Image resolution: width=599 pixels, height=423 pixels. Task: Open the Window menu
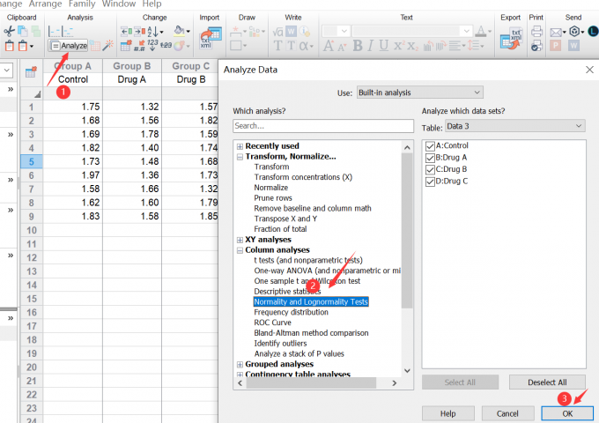point(118,4)
